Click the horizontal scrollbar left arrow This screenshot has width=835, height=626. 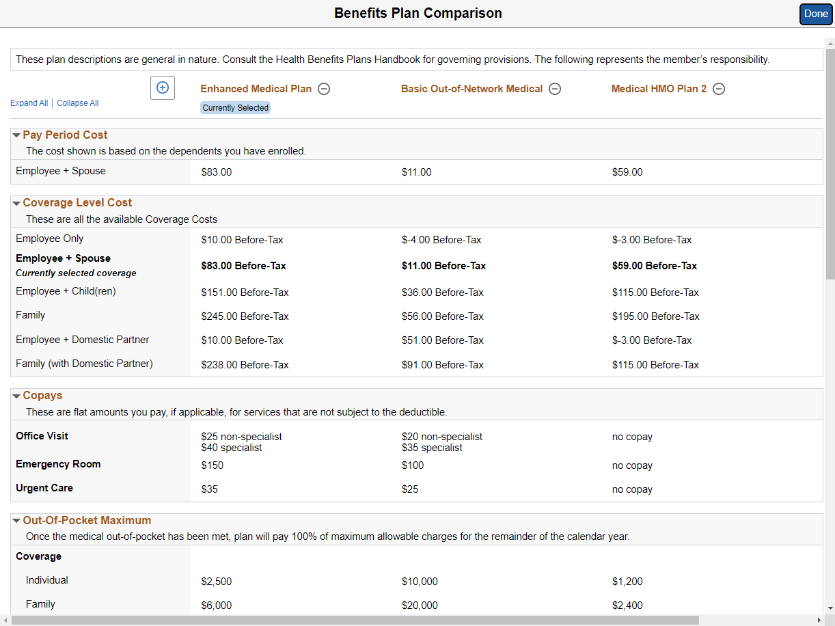coord(5,621)
